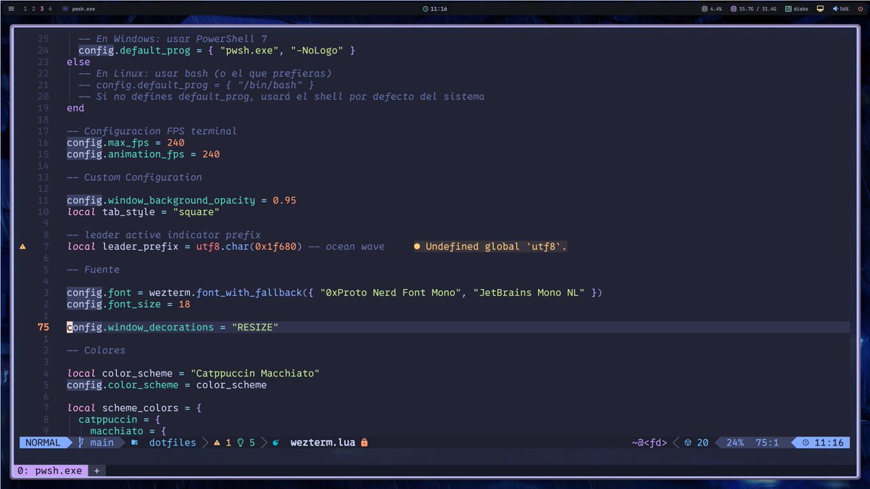Screen dimensions: 870x489
Task: Click the git branch 'main' in statusline
Action: click(x=96, y=443)
